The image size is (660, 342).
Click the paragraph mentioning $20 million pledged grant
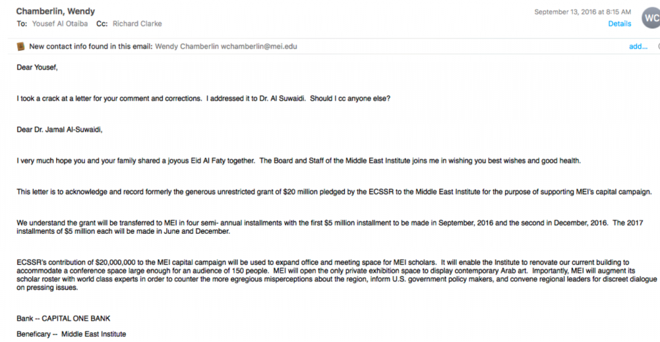335,192
